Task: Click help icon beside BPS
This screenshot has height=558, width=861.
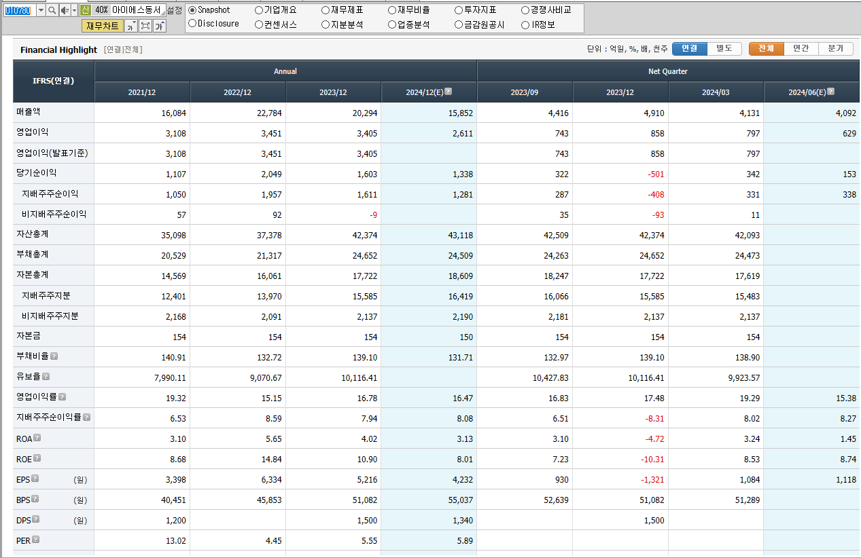Action: [x=35, y=499]
